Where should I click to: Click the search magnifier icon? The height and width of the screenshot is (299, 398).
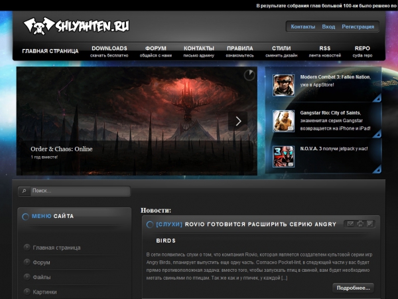(24, 191)
